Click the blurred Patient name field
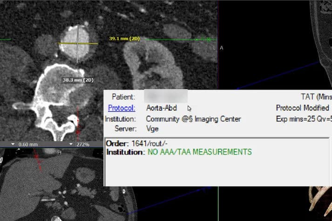The height and width of the screenshot is (221, 332). [166, 96]
